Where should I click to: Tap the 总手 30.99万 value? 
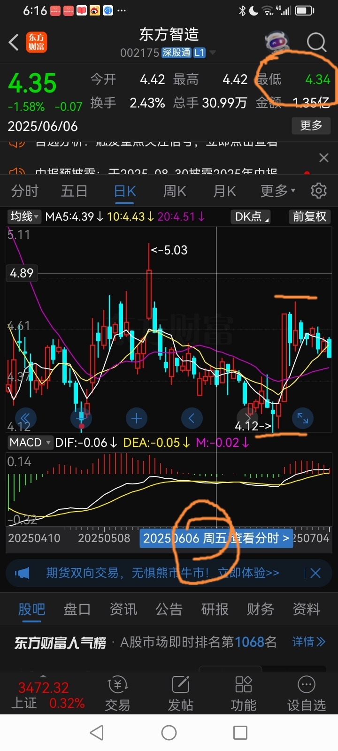point(224,103)
